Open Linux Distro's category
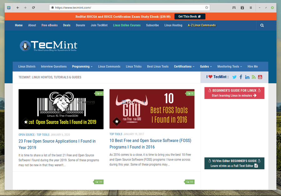Screen dimensions: 281x196 [x=27, y=66]
